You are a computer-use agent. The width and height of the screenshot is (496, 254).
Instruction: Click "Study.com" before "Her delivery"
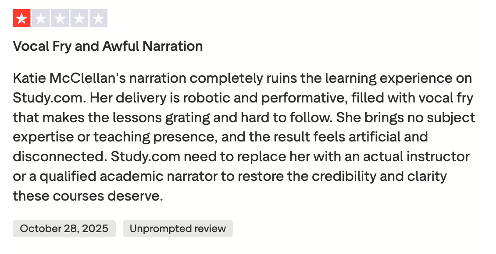pyautogui.click(x=49, y=98)
